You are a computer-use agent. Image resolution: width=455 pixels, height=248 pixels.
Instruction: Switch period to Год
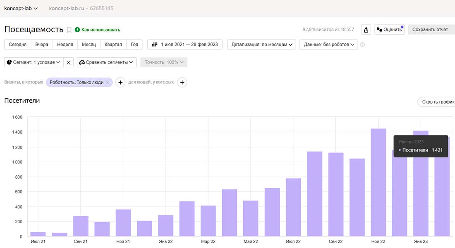pos(134,45)
